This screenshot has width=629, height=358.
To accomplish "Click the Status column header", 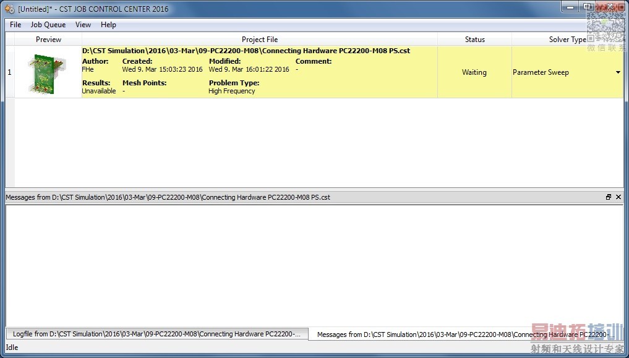I will coord(474,40).
